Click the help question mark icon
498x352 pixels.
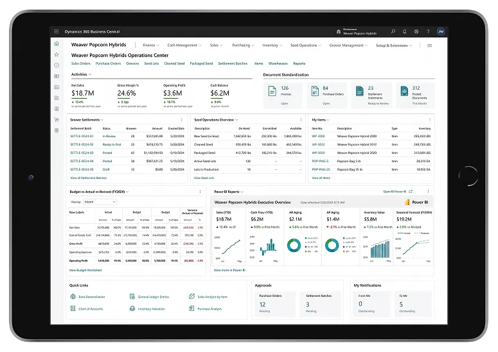428,31
